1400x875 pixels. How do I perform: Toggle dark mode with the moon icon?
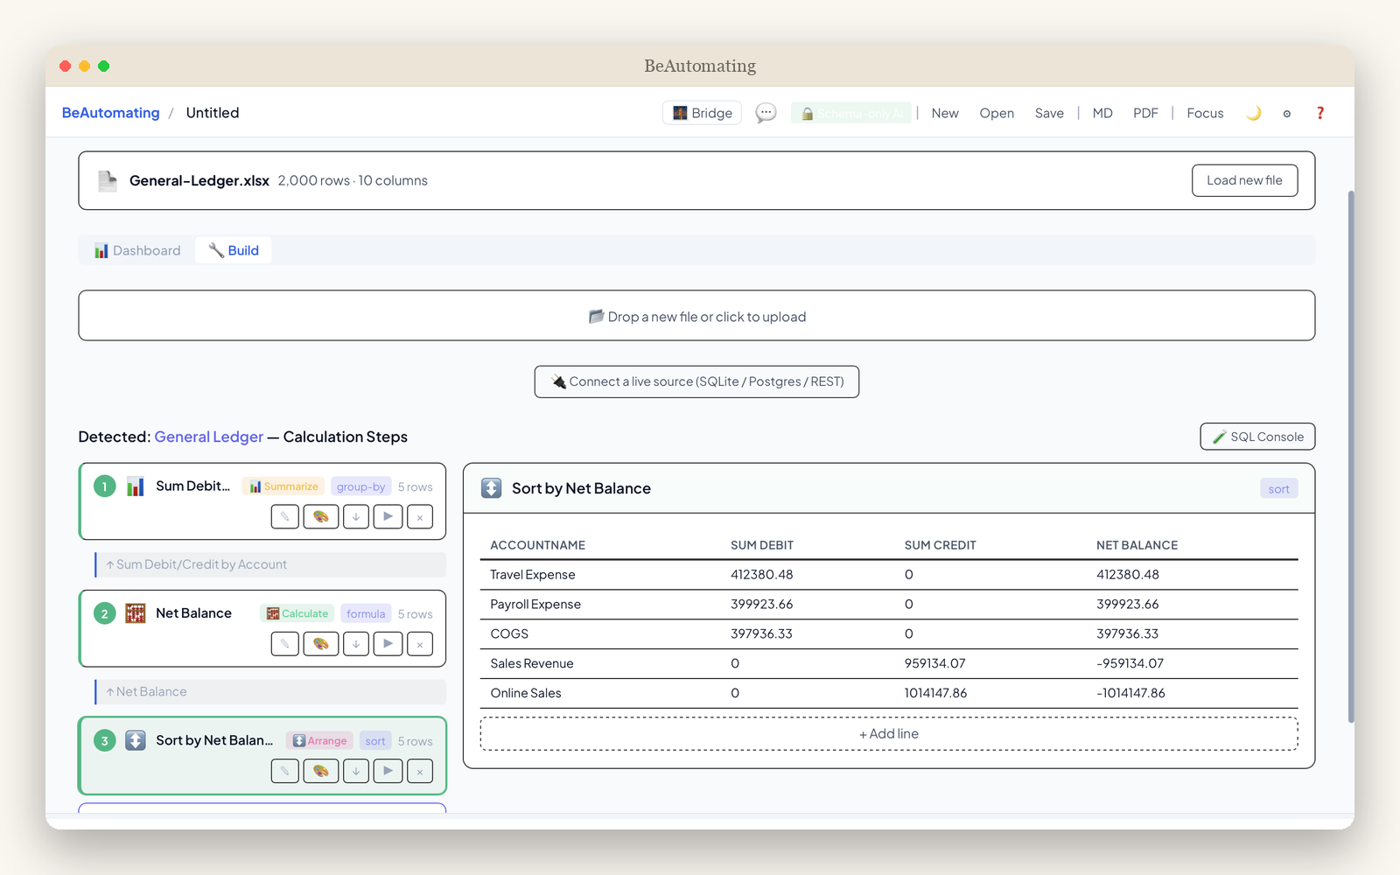(x=1254, y=113)
